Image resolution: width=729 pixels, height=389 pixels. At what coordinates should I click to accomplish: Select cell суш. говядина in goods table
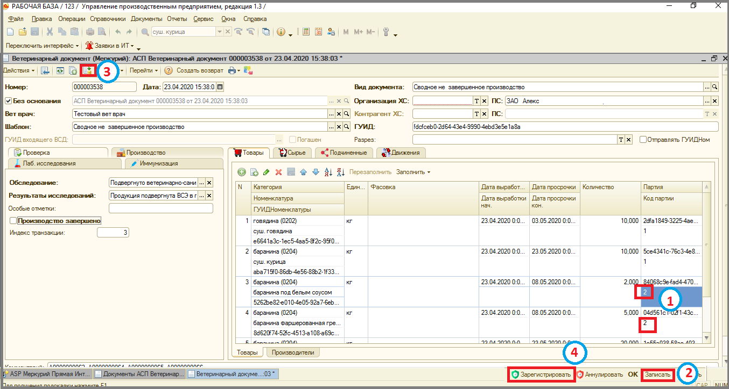pos(297,231)
